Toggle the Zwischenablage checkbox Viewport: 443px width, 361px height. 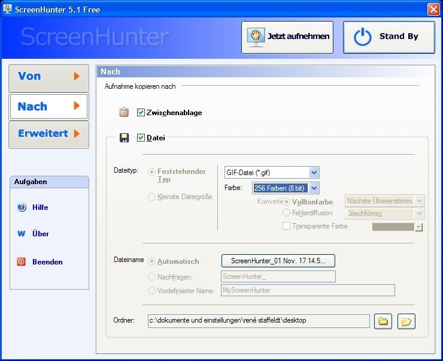coord(141,113)
